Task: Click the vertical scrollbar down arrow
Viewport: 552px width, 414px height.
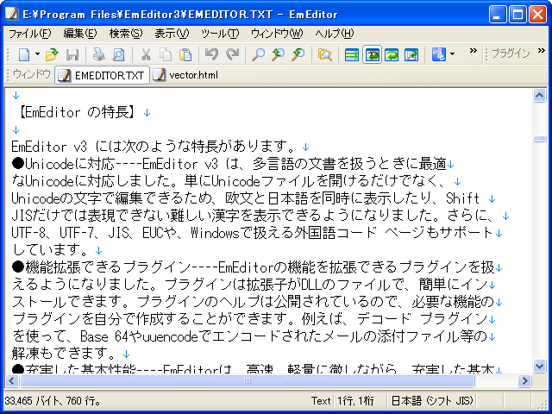Action: [x=539, y=366]
